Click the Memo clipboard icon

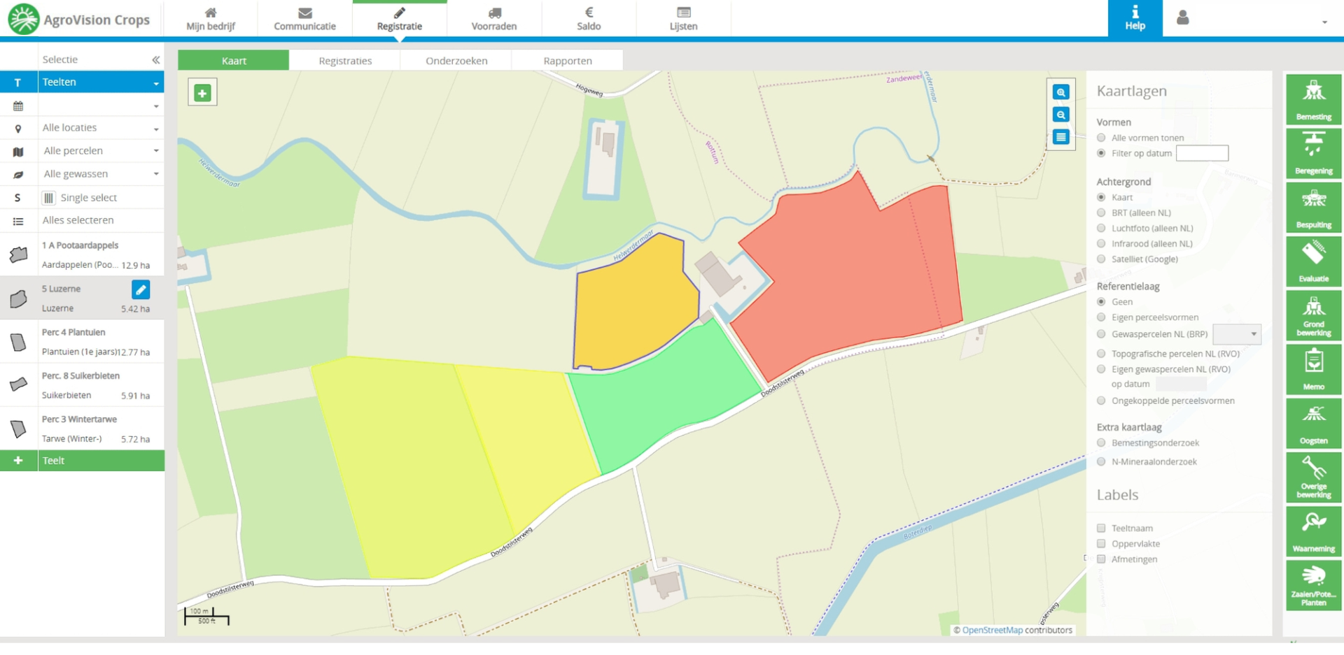click(x=1313, y=369)
